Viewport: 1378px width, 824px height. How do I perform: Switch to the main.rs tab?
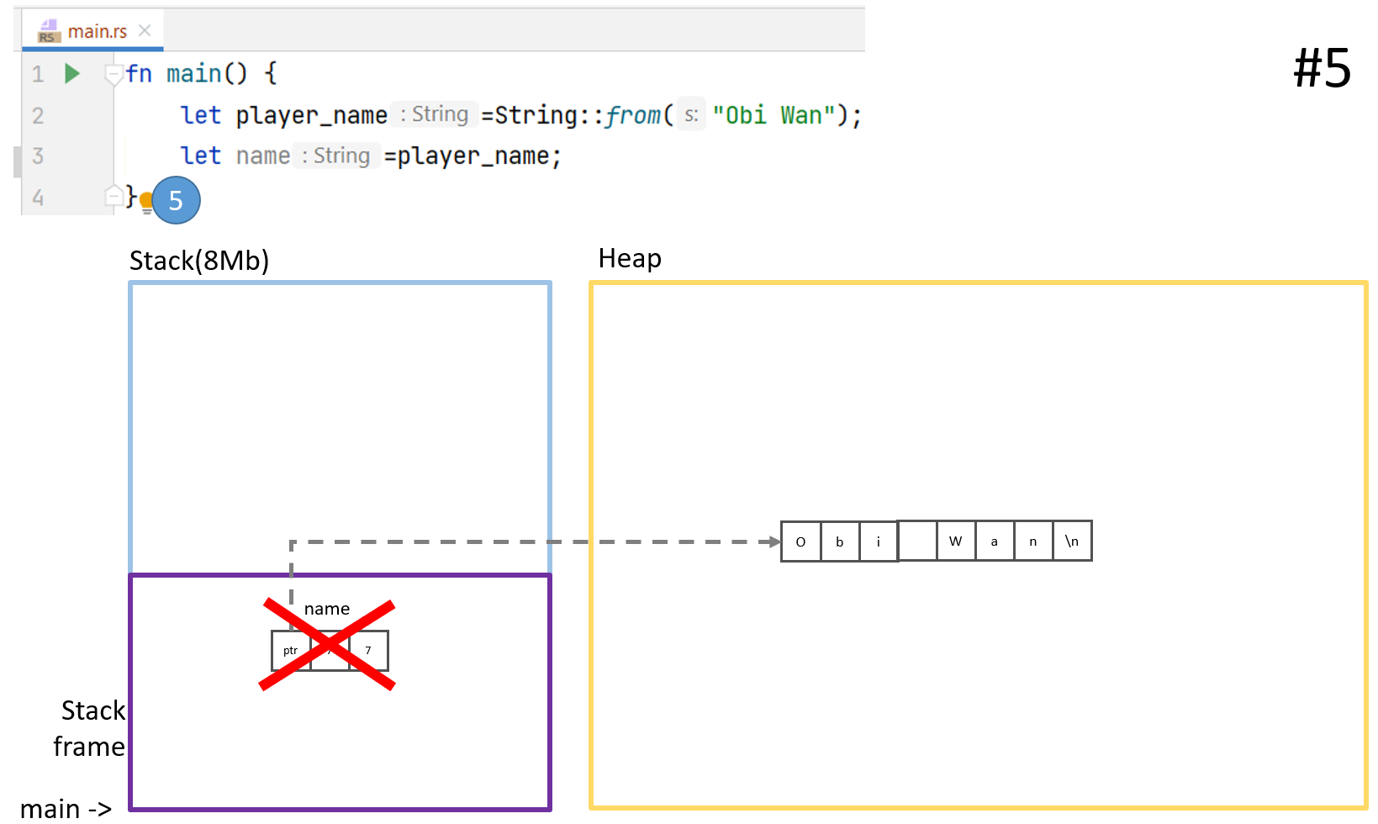(97, 31)
